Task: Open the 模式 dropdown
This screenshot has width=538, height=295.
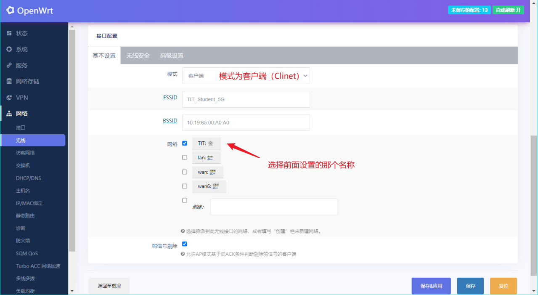Action: coord(246,76)
